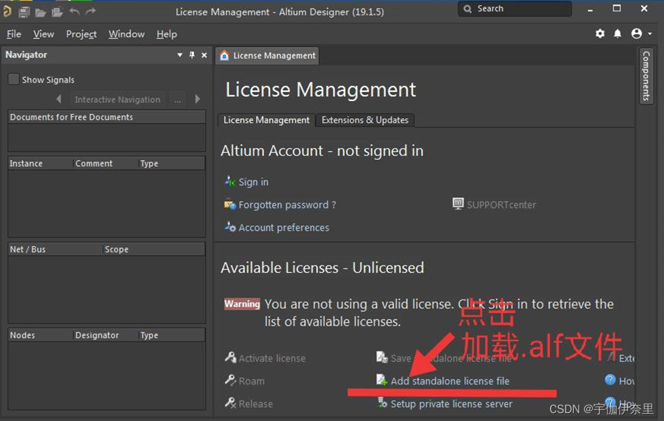The image size is (664, 421).
Task: Pin the Navigator panel
Action: (192, 55)
